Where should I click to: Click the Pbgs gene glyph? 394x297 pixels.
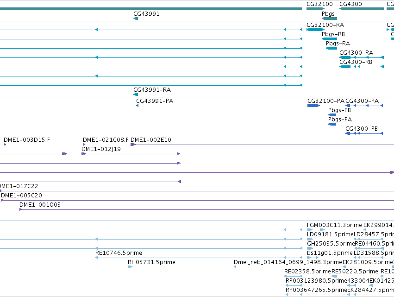pyautogui.click(x=330, y=19)
